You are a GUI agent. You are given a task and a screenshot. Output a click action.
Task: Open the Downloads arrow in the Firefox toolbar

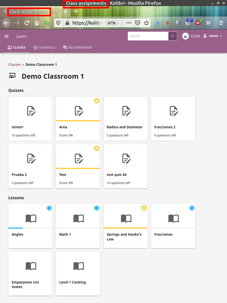point(158,23)
